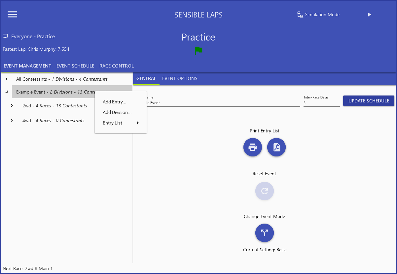Screen dimensions: 397x274
Task: Export entry list as PDF icon
Action: pyautogui.click(x=276, y=148)
